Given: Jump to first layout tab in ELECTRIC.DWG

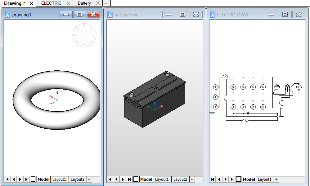Looking at the screenshot, I should pyautogui.click(x=213, y=179).
